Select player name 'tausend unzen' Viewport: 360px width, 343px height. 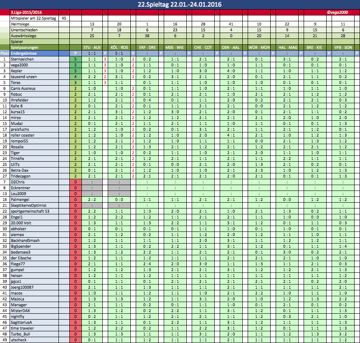pos(24,77)
